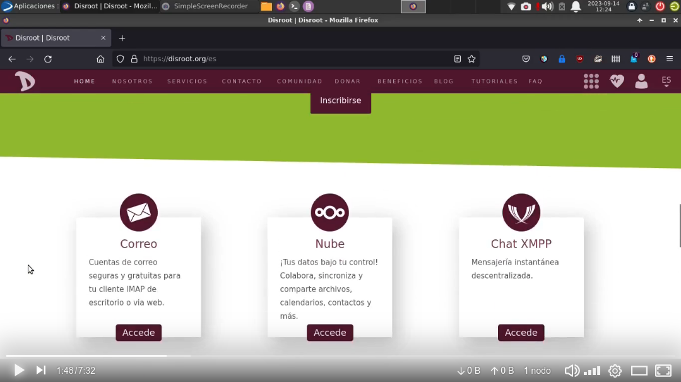The width and height of the screenshot is (681, 382).
Task: Click the video quality signal bars icon
Action: [x=592, y=371]
